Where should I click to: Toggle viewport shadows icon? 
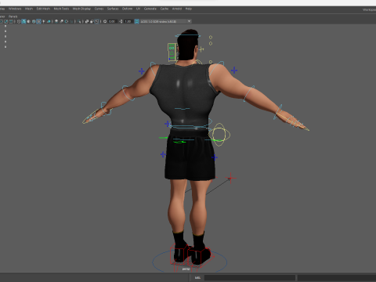(x=49, y=21)
